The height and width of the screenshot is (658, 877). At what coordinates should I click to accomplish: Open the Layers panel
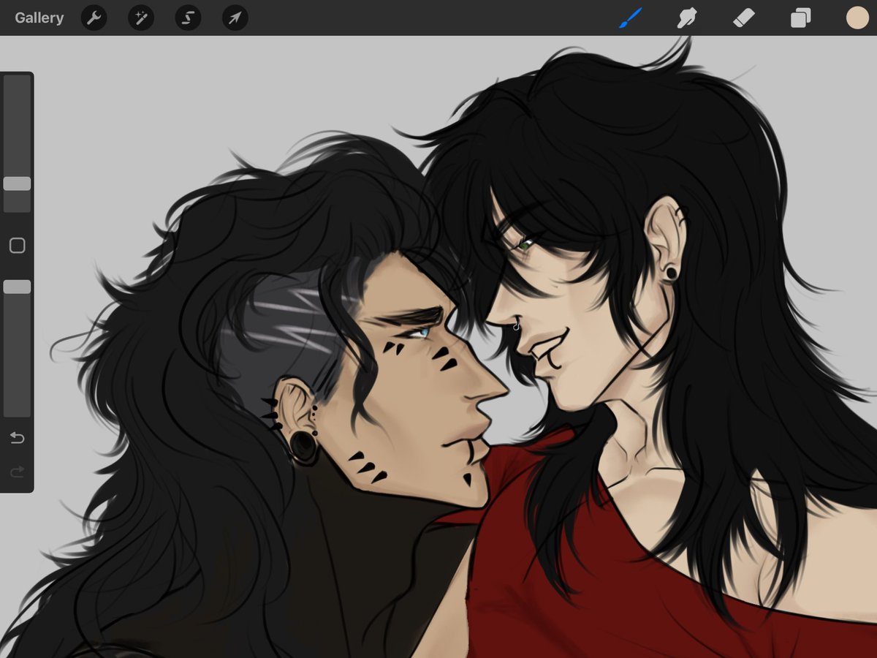point(801,18)
